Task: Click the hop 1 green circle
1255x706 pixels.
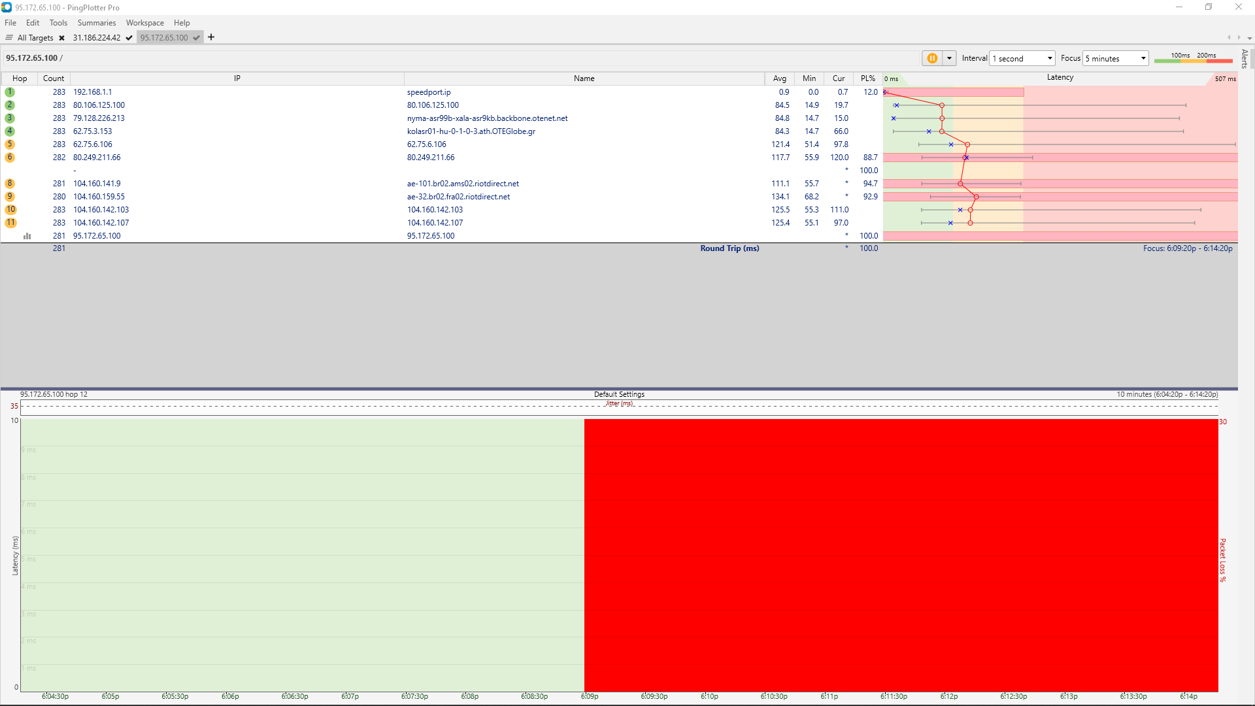Action: tap(10, 92)
